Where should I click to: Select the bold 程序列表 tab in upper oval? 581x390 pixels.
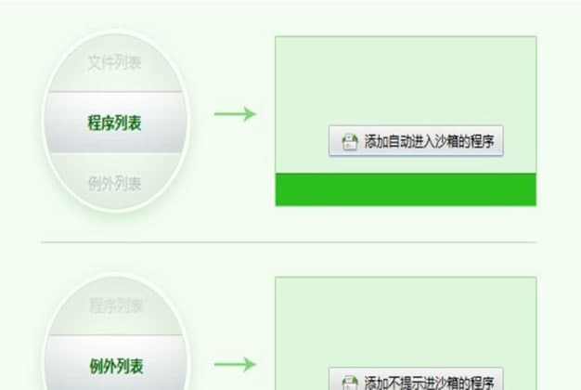pyautogui.click(x=114, y=123)
